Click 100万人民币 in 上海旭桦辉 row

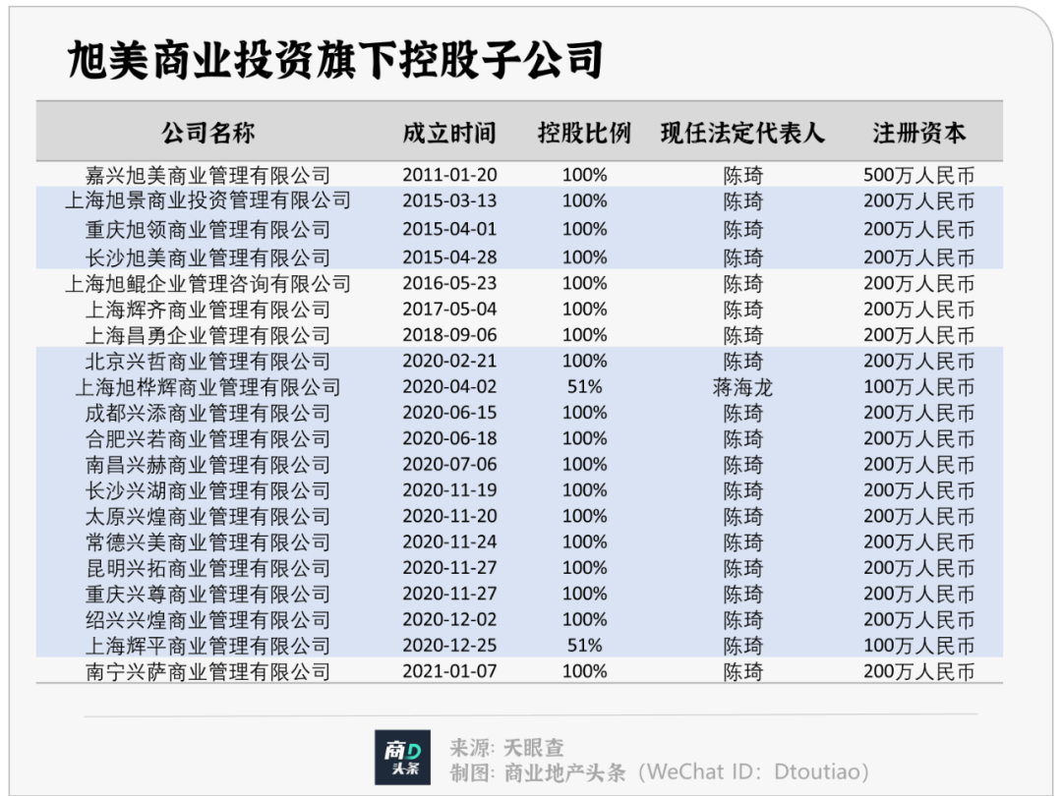(x=918, y=386)
